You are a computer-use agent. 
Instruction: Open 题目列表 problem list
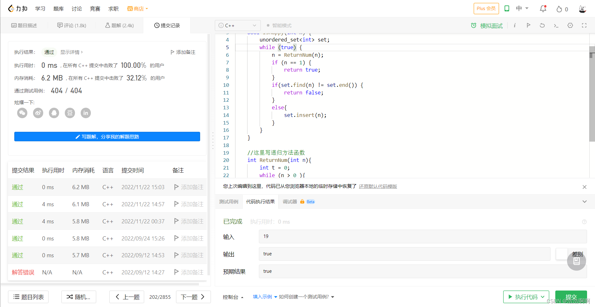(x=28, y=297)
